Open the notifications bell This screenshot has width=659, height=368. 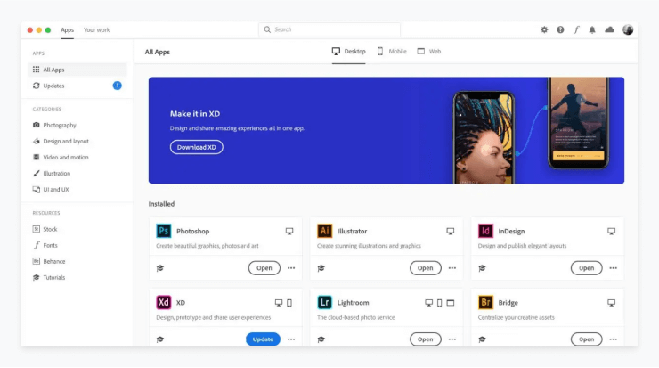592,30
